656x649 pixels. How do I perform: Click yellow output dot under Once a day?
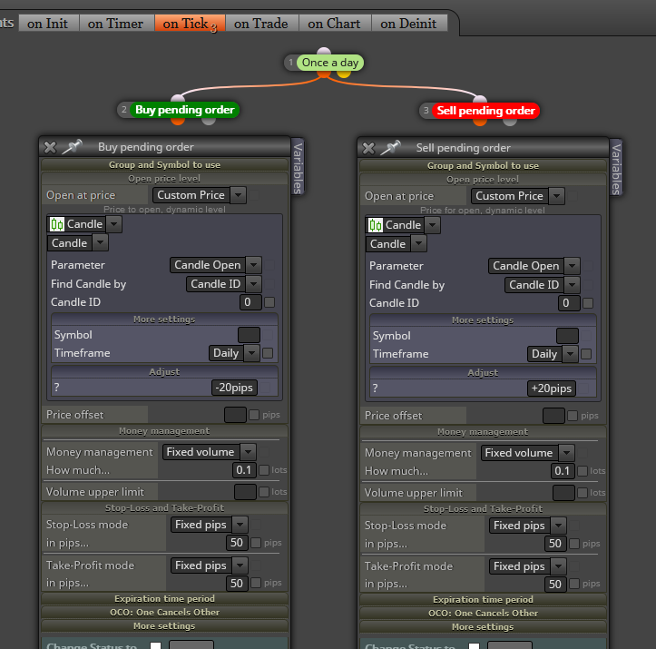click(x=344, y=74)
